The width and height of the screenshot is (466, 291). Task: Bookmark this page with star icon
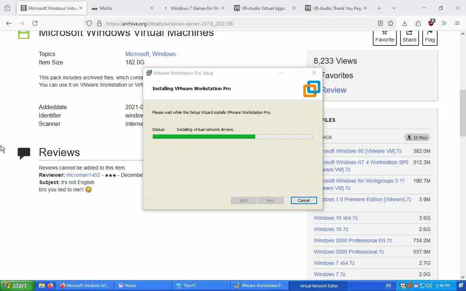tap(391, 23)
